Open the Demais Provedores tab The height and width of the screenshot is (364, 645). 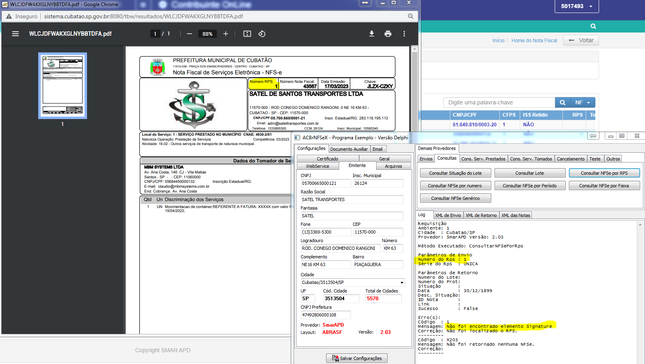pyautogui.click(x=437, y=149)
